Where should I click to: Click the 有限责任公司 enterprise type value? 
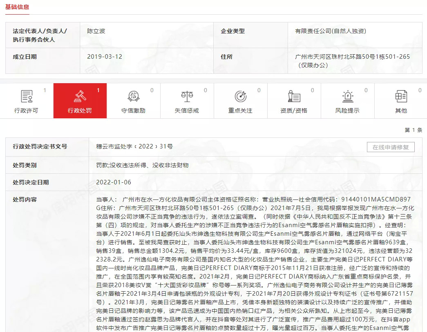pos(331,31)
